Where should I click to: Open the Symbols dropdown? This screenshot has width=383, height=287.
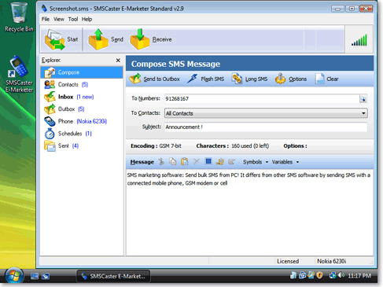coord(256,162)
